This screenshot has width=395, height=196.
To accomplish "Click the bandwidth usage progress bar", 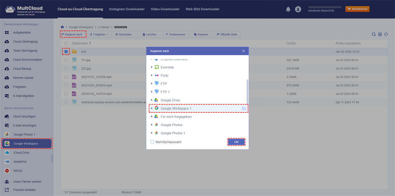I will (325, 7).
